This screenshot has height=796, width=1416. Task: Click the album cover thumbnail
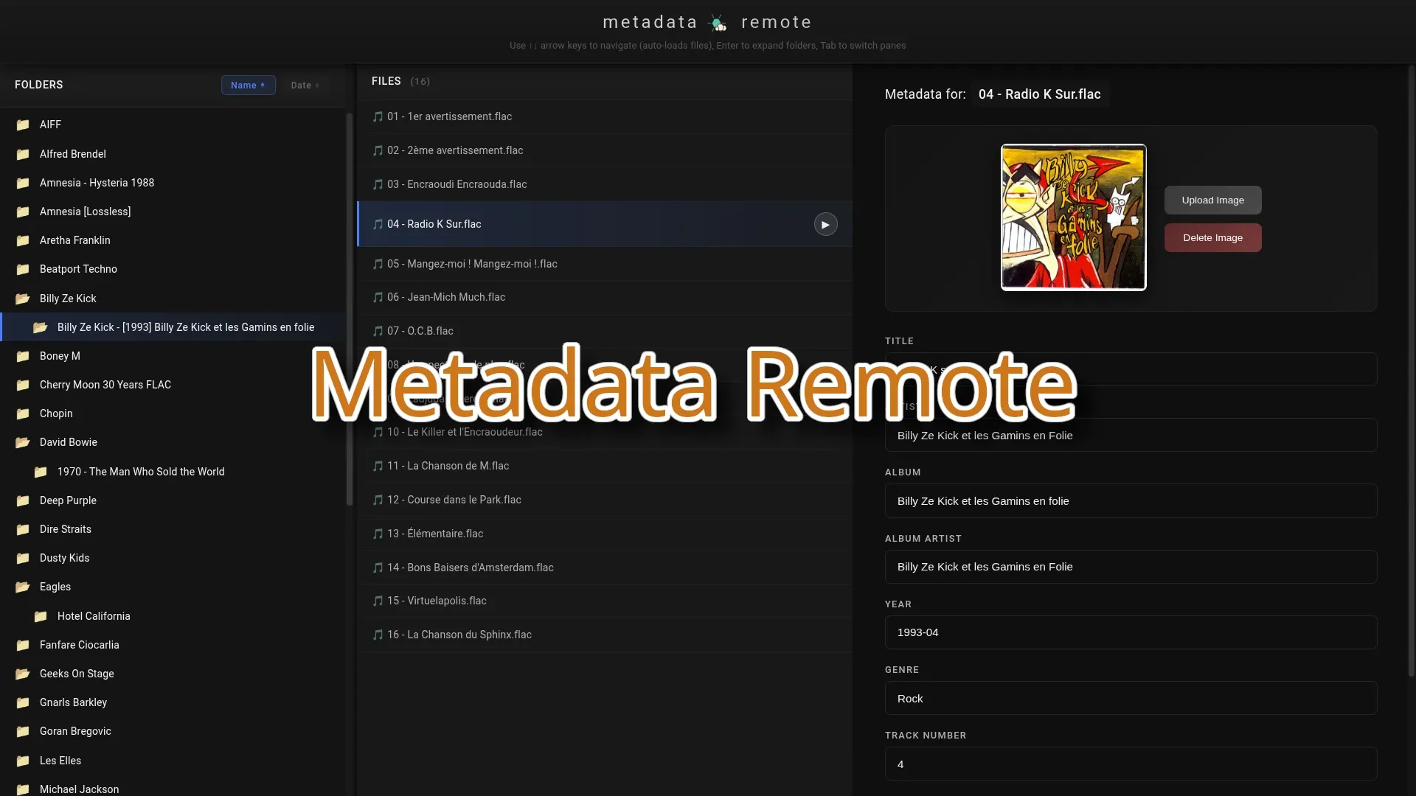[x=1073, y=217]
